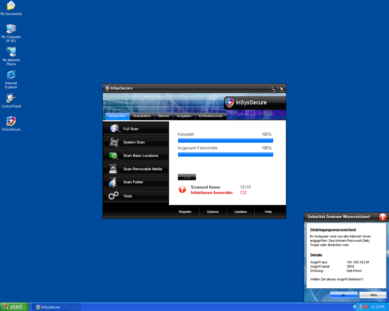The width and height of the screenshot is (389, 311).
Task: Switch to the Bericht tab
Action: point(163,116)
